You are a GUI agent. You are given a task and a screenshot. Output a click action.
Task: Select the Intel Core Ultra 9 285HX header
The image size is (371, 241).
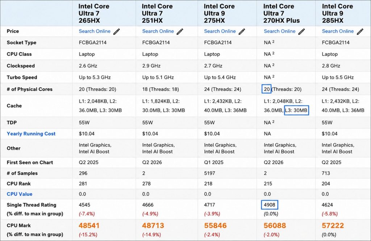[x=337, y=13]
